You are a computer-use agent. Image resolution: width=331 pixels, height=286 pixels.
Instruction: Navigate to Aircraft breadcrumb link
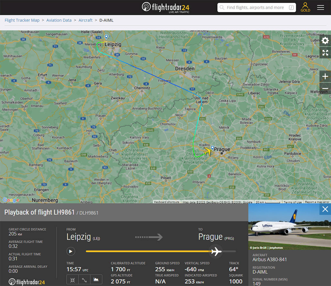[x=85, y=20]
